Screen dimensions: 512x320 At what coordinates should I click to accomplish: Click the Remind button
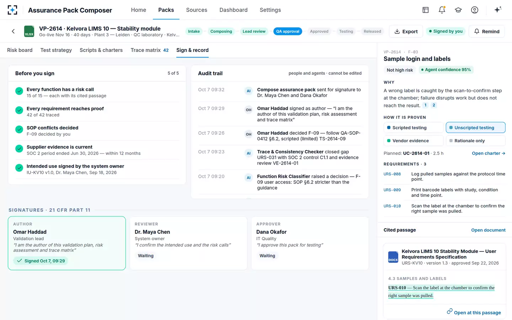click(x=487, y=31)
